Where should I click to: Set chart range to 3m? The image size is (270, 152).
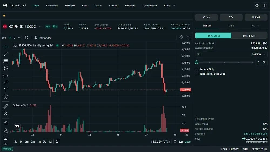point(33,141)
